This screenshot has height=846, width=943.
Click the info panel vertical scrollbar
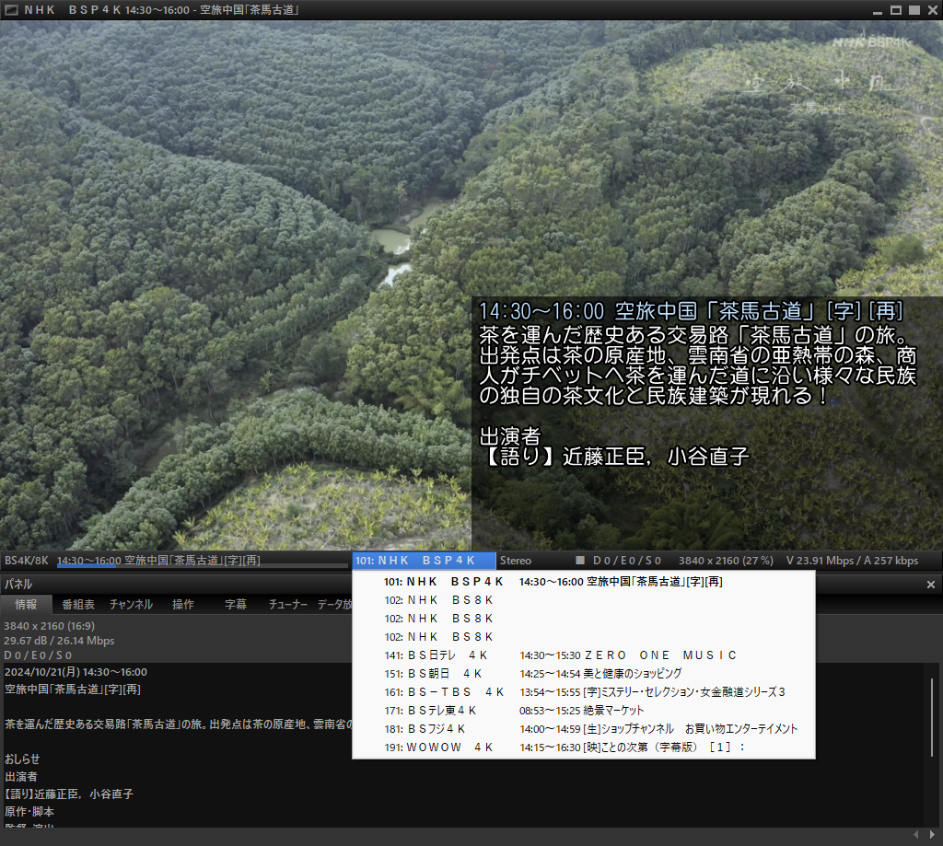tap(932, 717)
